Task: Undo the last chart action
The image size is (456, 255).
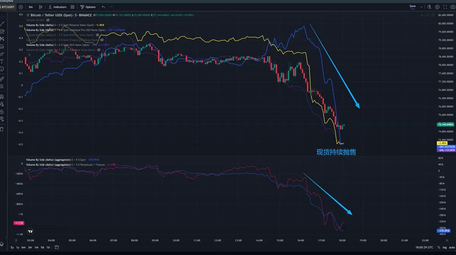Action: point(103,7)
